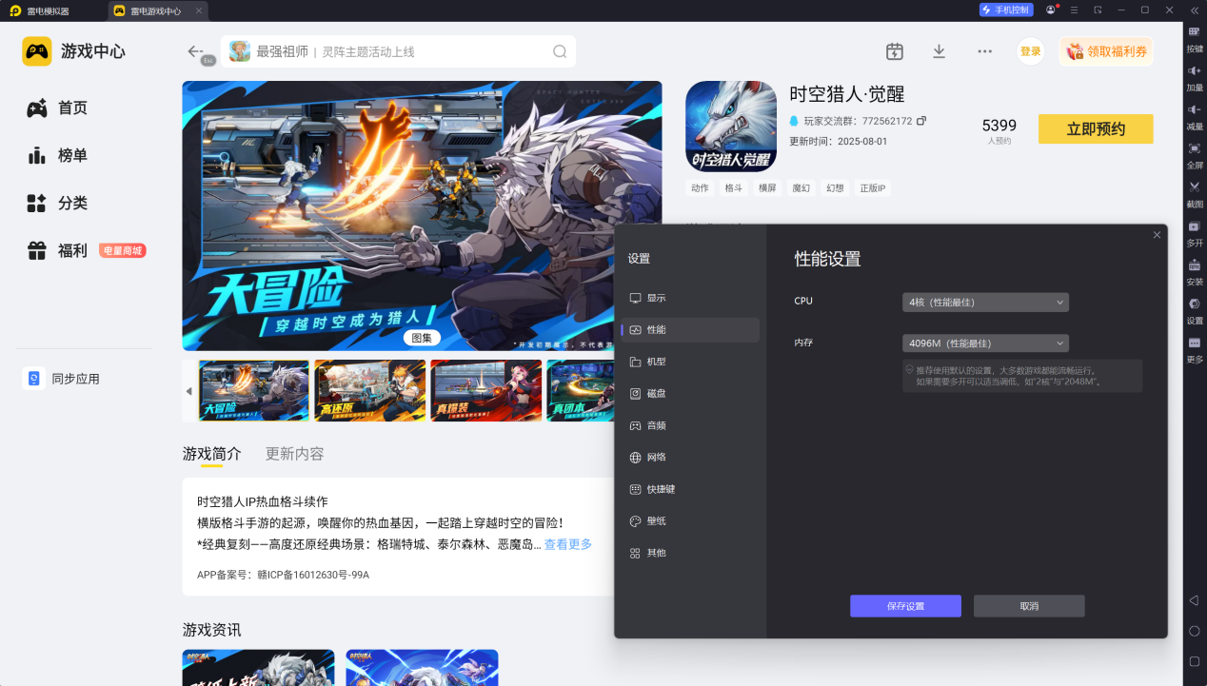The image size is (1207, 686).
Task: Select 壁纸 in settings sidebar
Action: click(690, 521)
